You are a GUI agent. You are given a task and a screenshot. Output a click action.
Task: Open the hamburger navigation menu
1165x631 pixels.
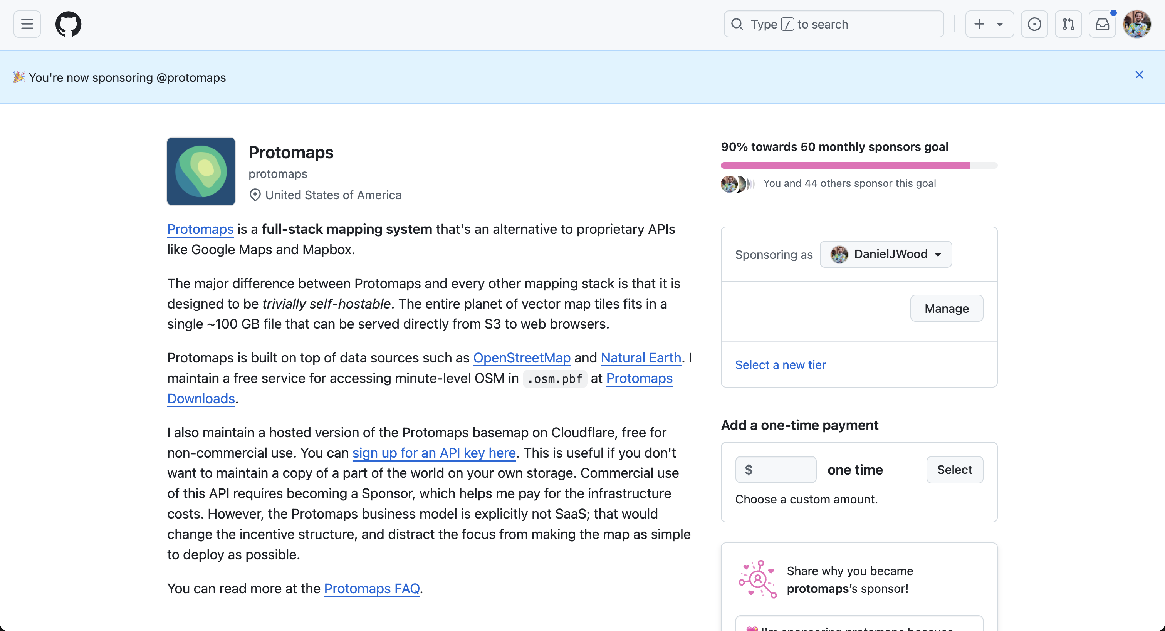(27, 24)
